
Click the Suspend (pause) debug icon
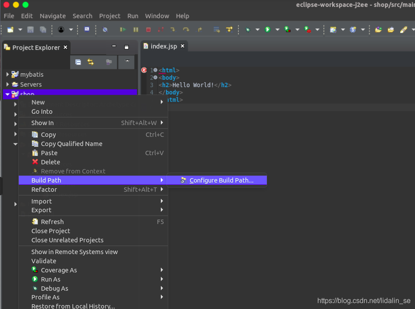[x=136, y=29]
